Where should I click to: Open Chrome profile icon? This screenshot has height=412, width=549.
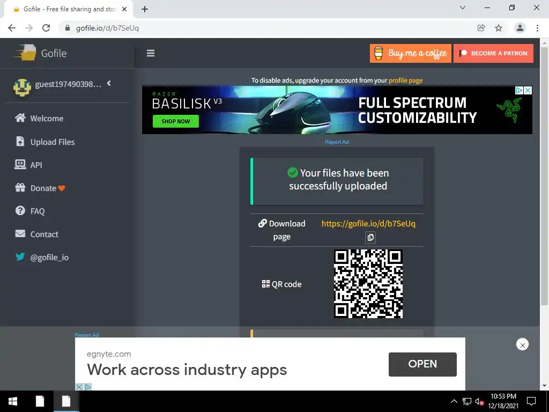tap(520, 28)
